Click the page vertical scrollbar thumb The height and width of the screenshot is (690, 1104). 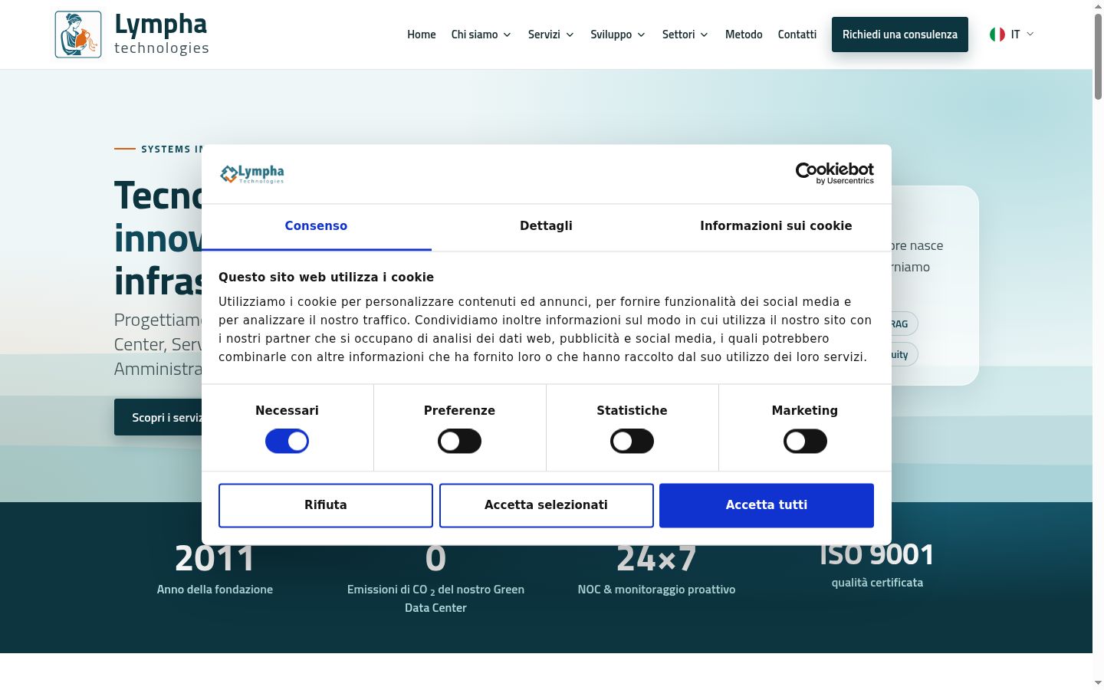pyautogui.click(x=1098, y=55)
